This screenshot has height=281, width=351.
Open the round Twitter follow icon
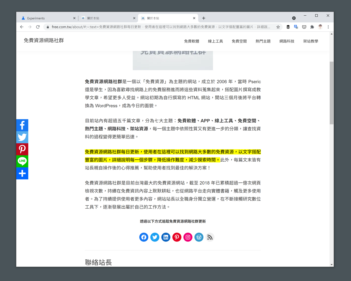(155, 237)
